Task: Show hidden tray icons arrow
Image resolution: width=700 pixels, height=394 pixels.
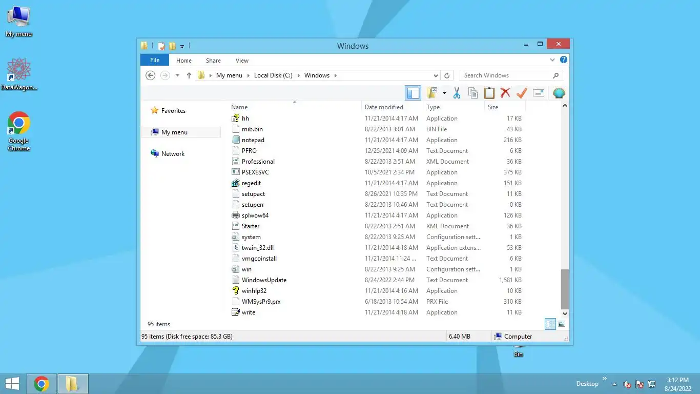Action: pos(614,384)
